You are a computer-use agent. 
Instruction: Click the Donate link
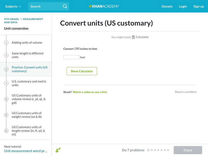point(167,6)
